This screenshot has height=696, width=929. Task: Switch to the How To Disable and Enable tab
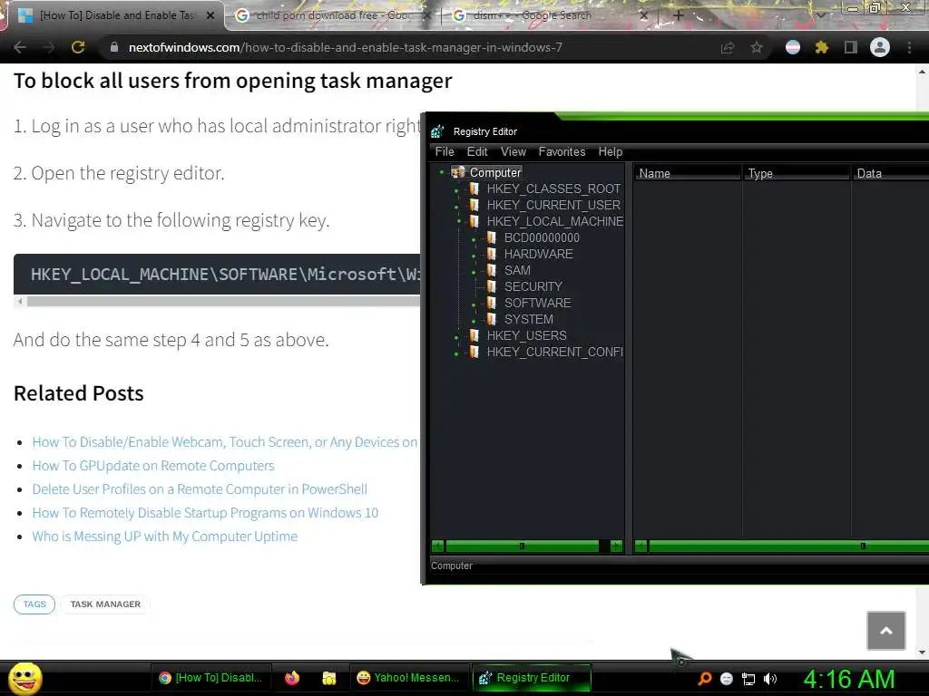(x=112, y=15)
